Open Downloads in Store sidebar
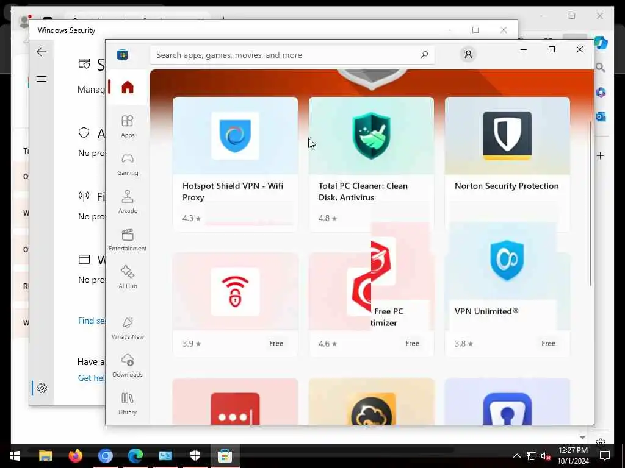The image size is (625, 468). pos(128,366)
